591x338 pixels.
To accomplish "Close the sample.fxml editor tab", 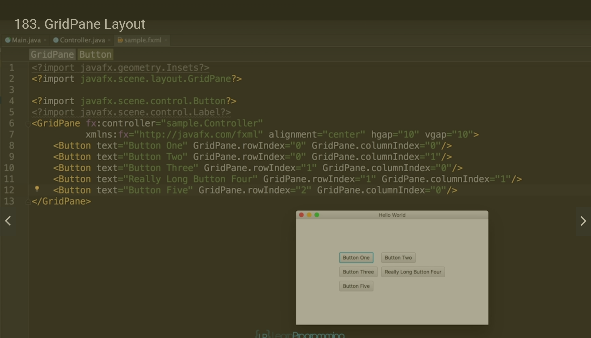I will 166,40.
